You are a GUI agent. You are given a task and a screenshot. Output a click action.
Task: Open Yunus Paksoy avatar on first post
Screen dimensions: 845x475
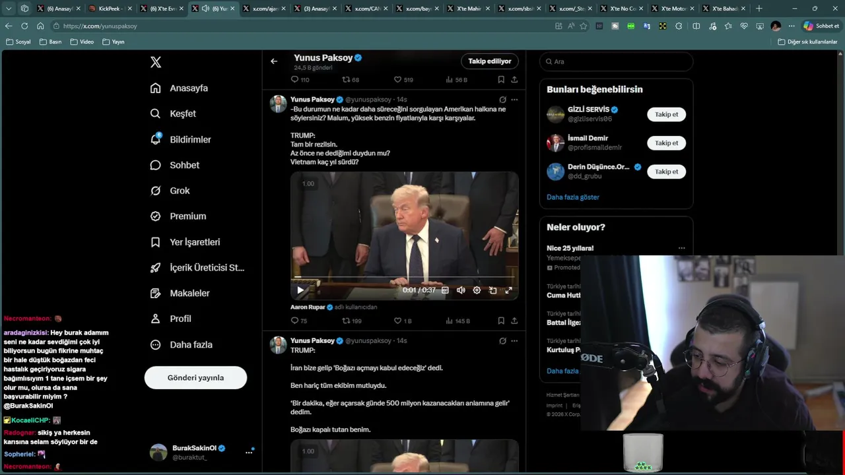click(x=279, y=104)
